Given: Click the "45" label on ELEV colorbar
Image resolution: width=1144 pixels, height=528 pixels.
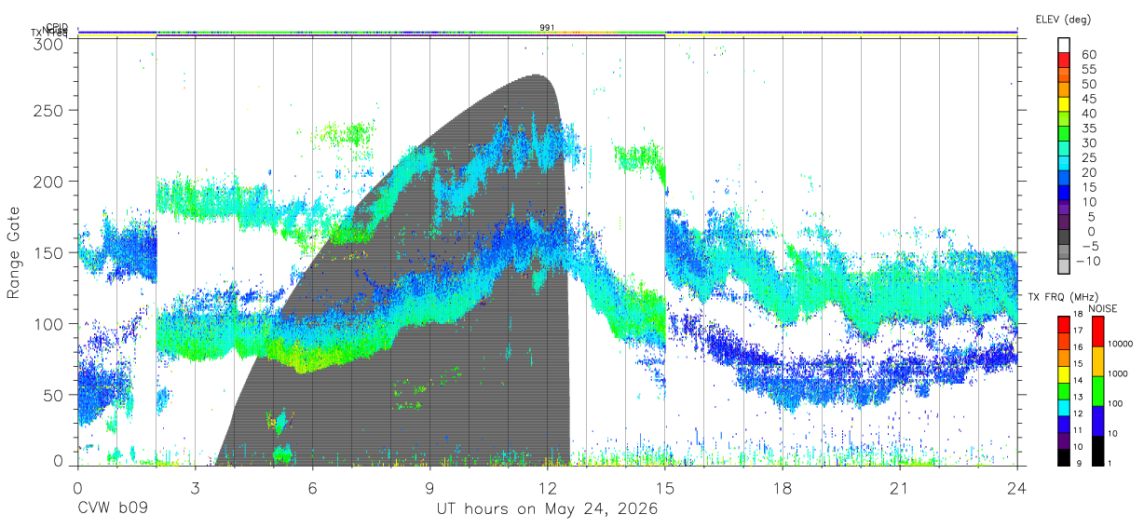Looking at the screenshot, I should tap(1088, 99).
